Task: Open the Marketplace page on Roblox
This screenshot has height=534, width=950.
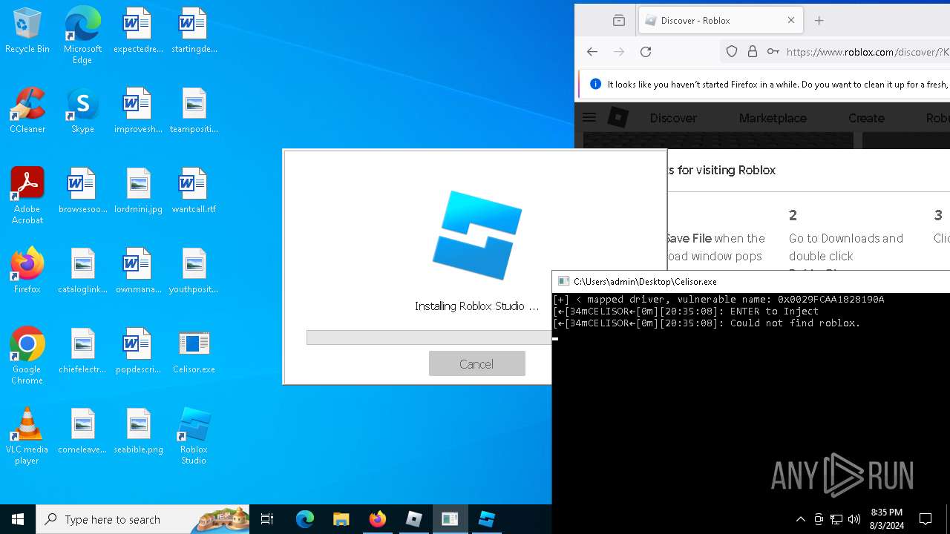Action: 773,118
